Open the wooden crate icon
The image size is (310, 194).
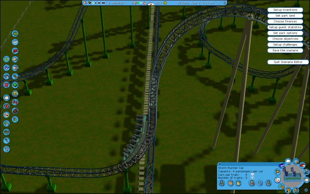15,111
